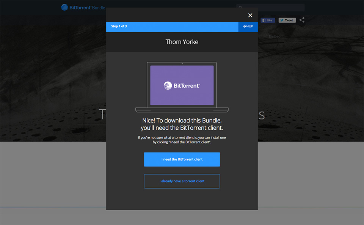
Task: Click the small torrent client explanation text
Action: (x=182, y=140)
